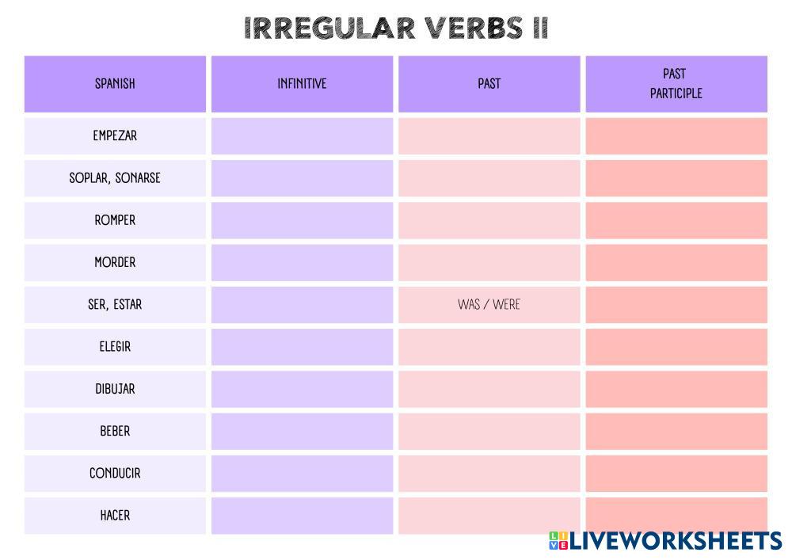The width and height of the screenshot is (792, 560).
Task: Focus the infinitive field for MORDER
Action: (x=302, y=262)
